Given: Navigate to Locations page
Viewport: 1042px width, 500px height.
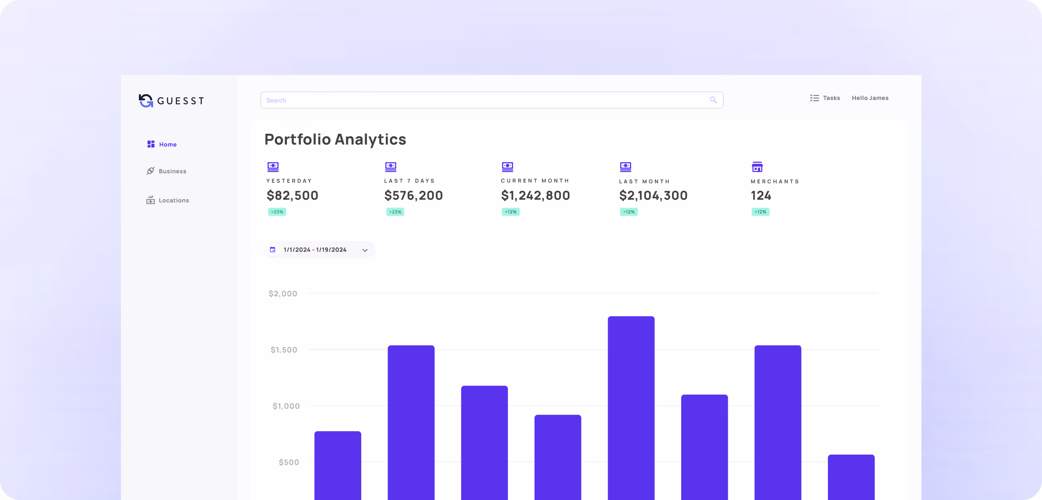Looking at the screenshot, I should coord(174,200).
